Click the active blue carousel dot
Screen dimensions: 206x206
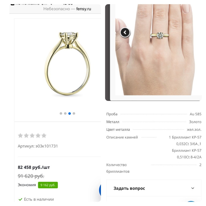tap(70, 113)
